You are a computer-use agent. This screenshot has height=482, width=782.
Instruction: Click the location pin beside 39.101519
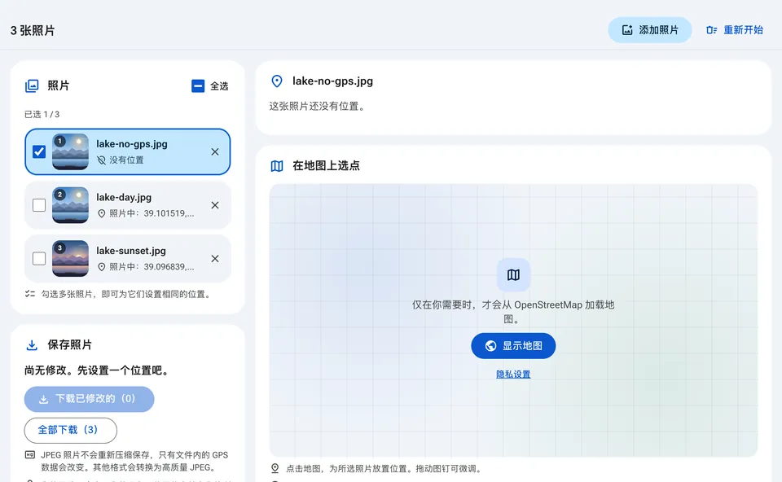101,213
